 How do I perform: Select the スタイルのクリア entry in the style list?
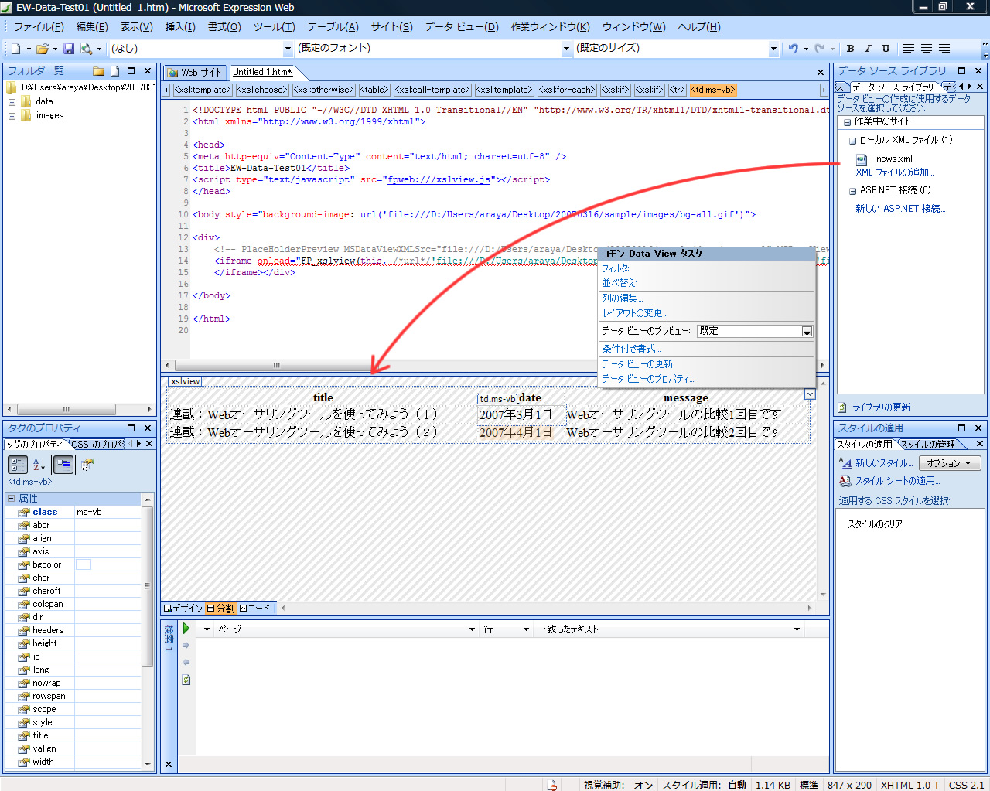(x=875, y=524)
